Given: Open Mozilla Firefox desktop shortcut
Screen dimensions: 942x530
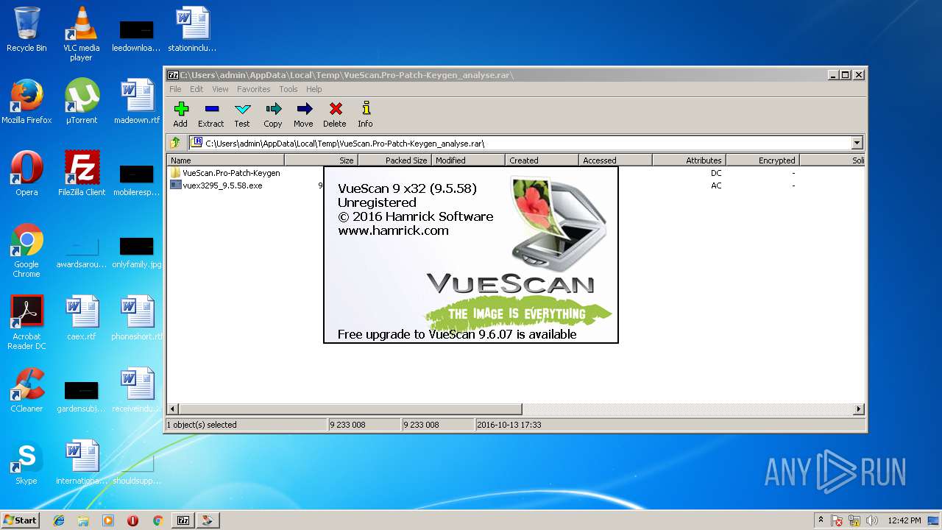Looking at the screenshot, I should point(26,102).
